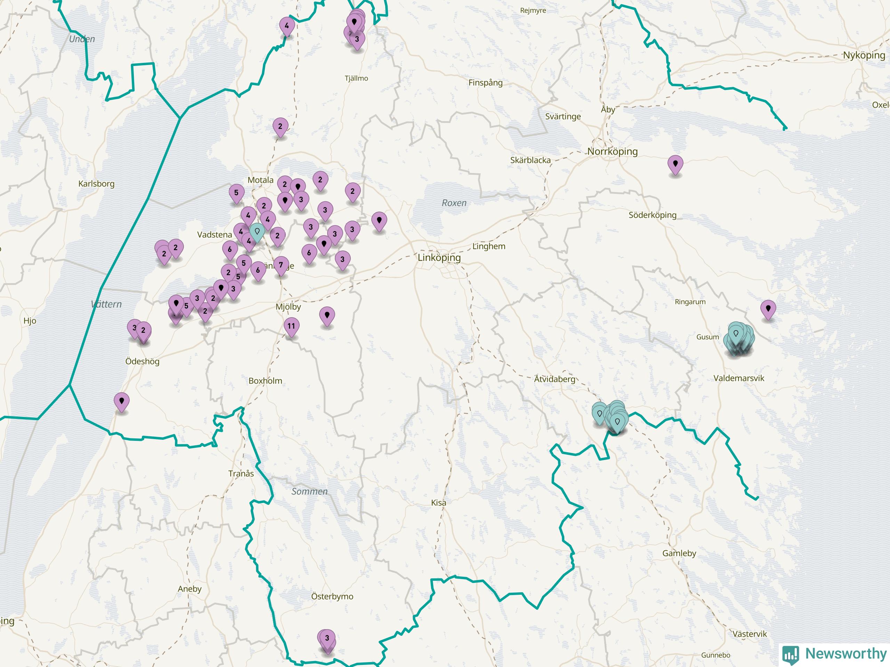Click the Söderköping town label

(x=653, y=215)
